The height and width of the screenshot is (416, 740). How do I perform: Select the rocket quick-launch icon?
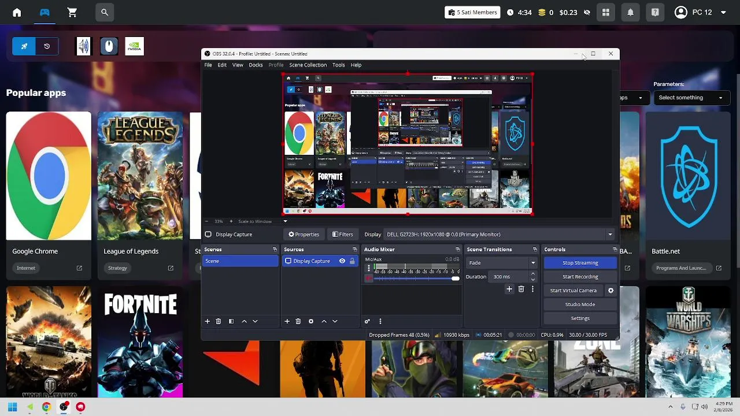(x=24, y=46)
